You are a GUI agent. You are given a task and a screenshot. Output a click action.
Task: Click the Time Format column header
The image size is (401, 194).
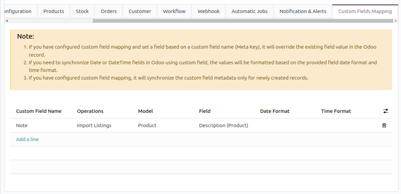[x=336, y=111]
